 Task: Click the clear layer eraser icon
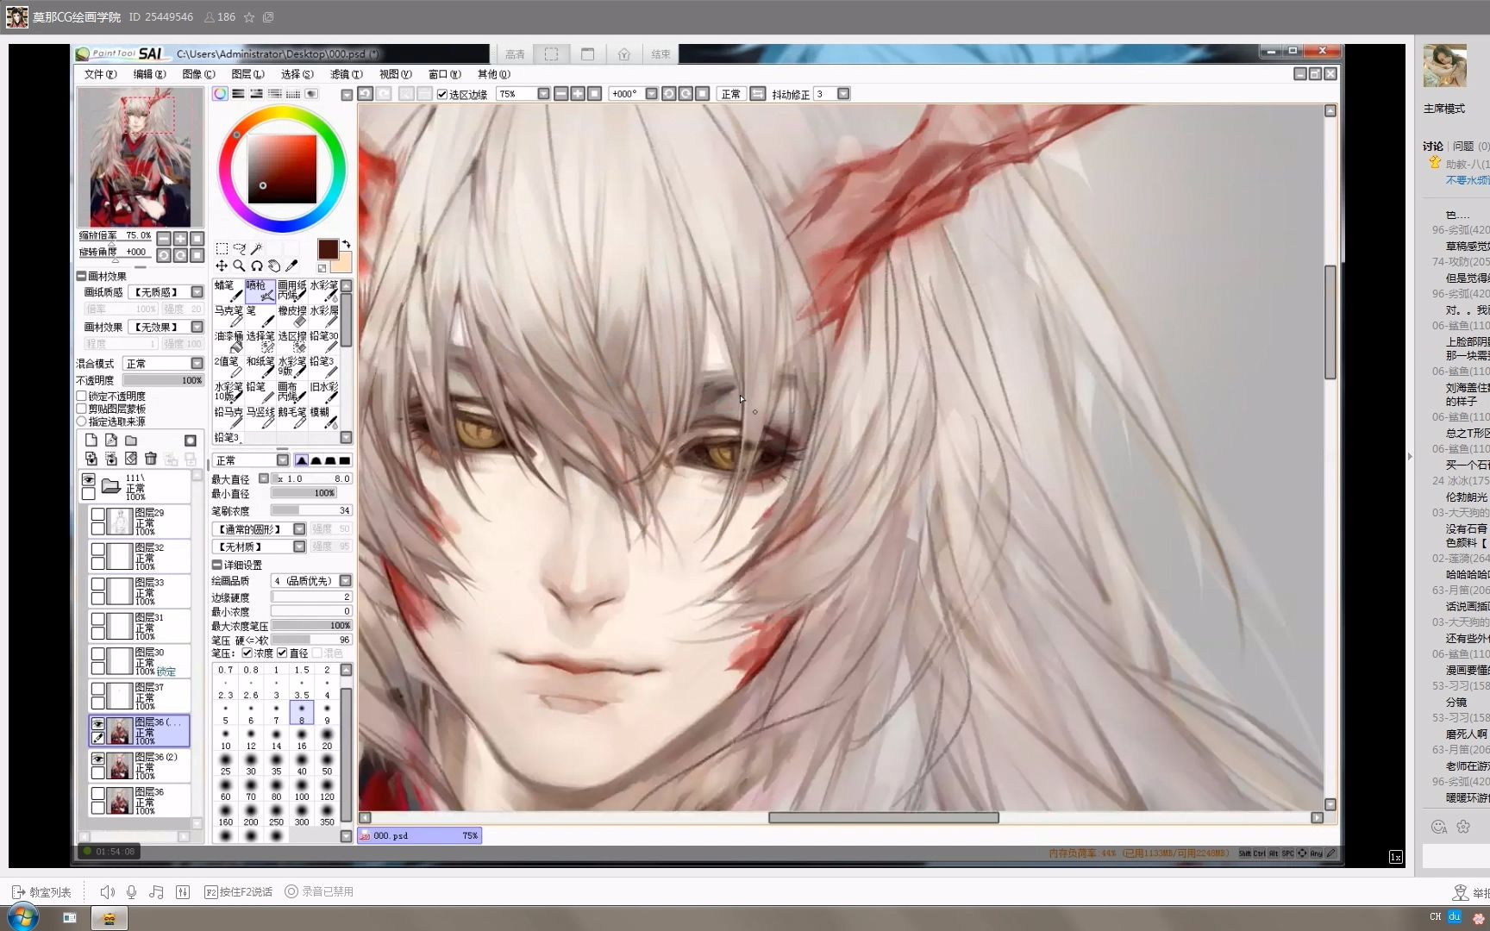point(131,459)
